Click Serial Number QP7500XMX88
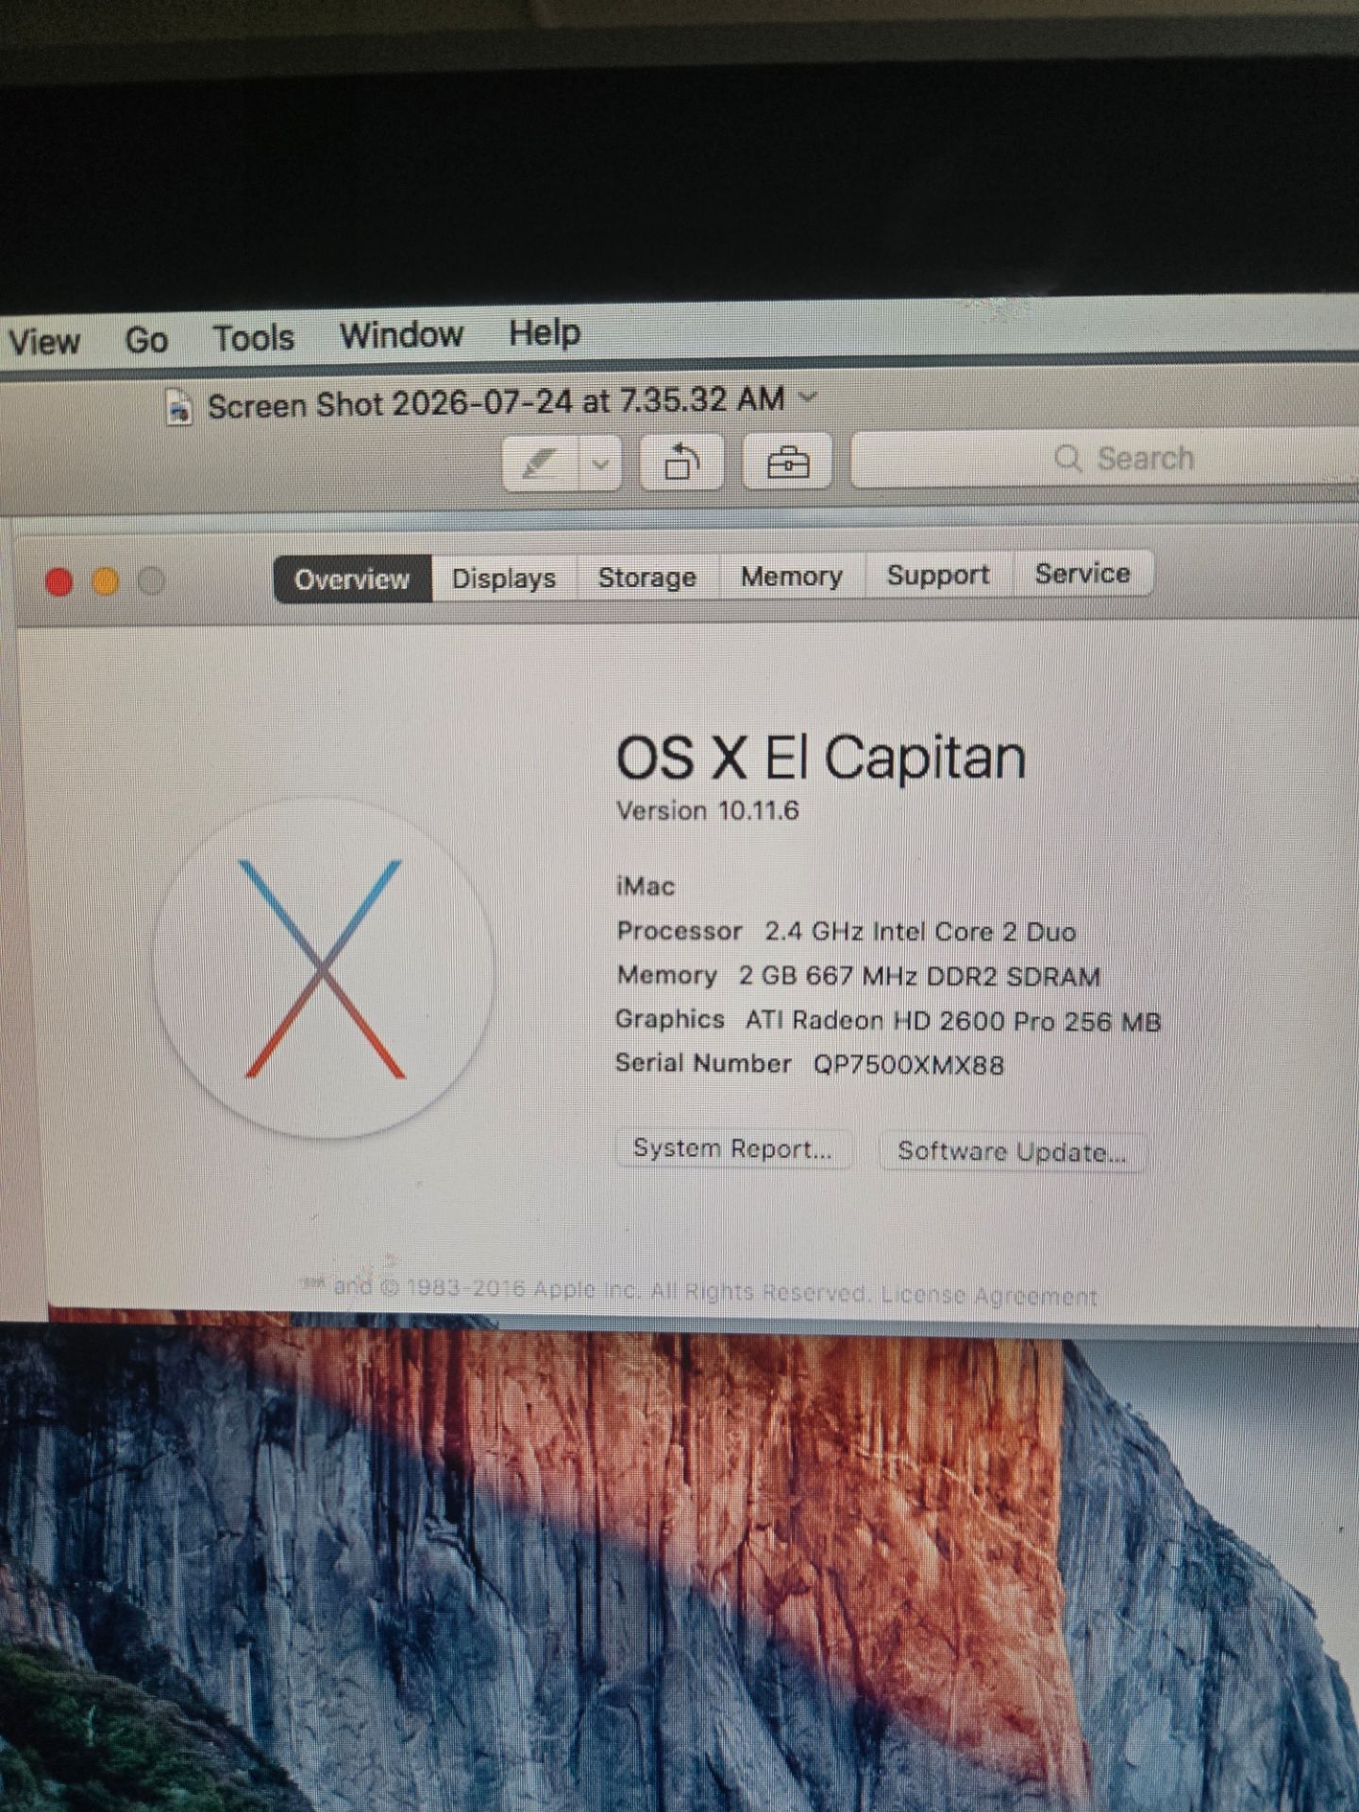Screen dimensions: 1359x1812 pos(810,1065)
